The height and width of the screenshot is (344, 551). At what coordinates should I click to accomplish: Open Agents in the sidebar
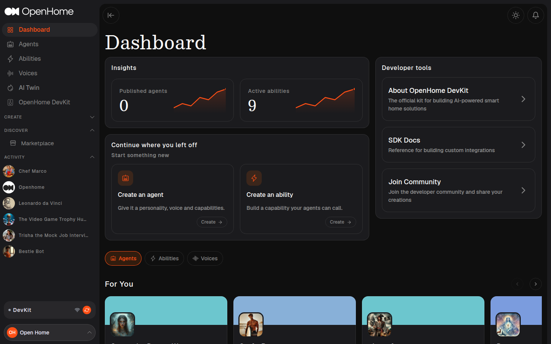tap(50, 44)
